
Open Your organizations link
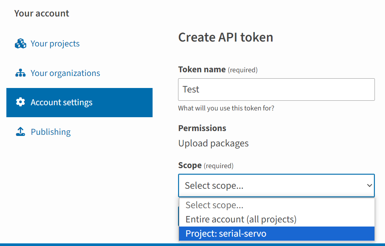click(65, 73)
